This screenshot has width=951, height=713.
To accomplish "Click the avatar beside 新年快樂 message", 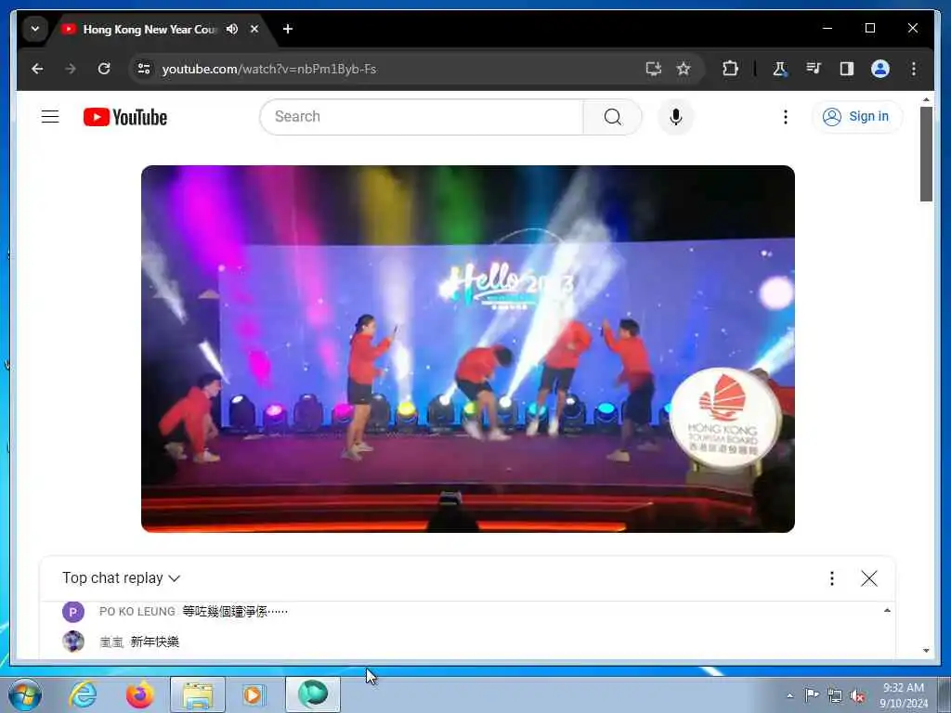I will (72, 642).
